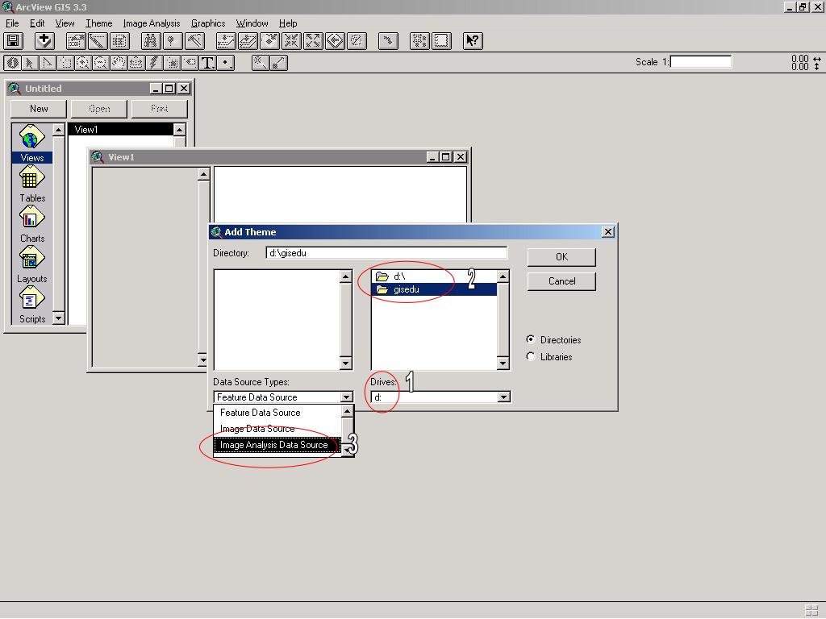Select the Directories radio button
The width and height of the screenshot is (826, 619).
pyautogui.click(x=531, y=339)
